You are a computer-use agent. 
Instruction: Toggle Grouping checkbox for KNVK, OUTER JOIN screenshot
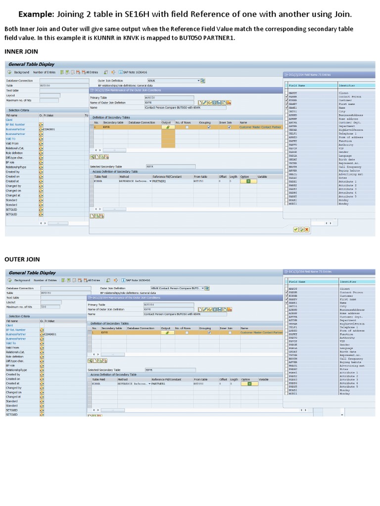209,333
